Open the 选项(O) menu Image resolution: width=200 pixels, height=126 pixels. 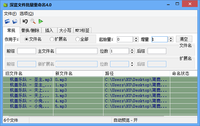[x=26, y=14]
